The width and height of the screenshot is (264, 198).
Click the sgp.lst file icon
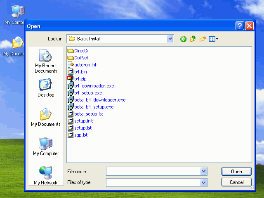point(71,135)
